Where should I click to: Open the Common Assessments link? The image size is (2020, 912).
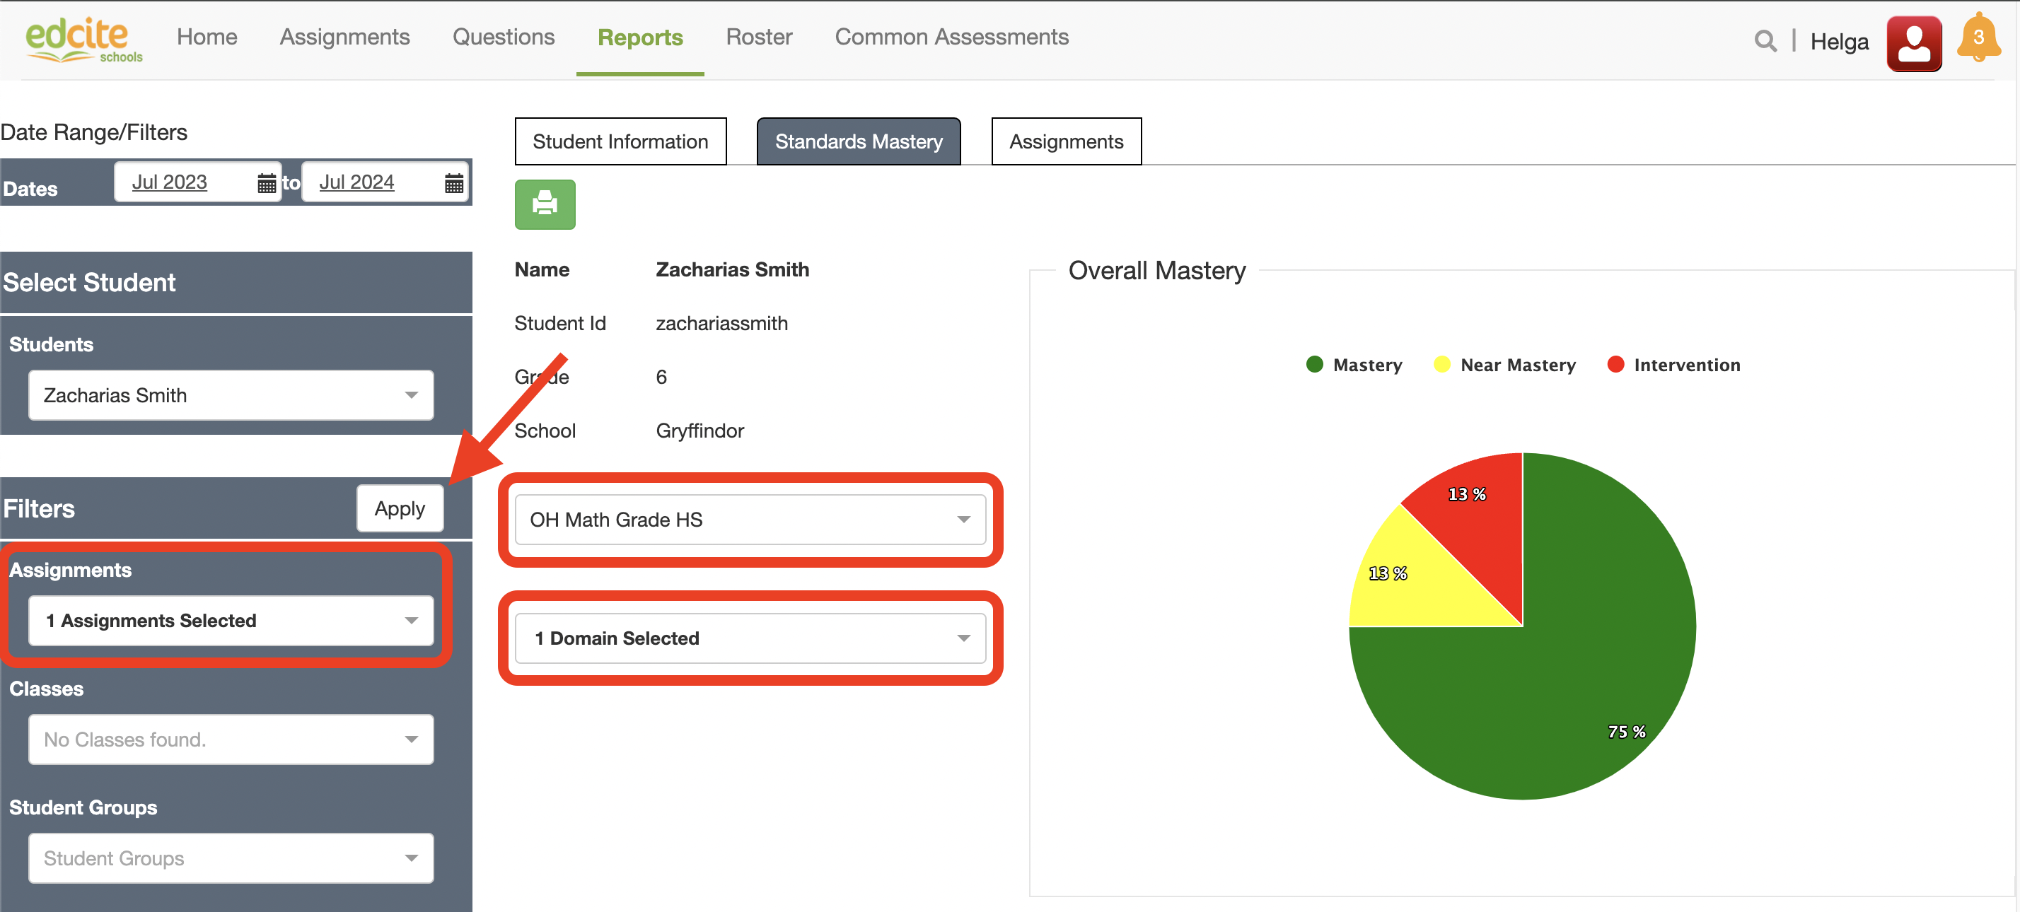tap(951, 37)
